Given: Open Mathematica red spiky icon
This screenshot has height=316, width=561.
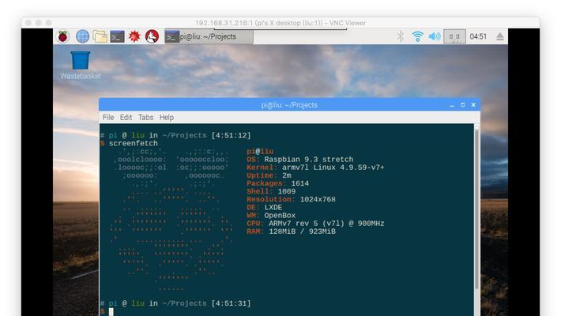Looking at the screenshot, I should pyautogui.click(x=134, y=36).
